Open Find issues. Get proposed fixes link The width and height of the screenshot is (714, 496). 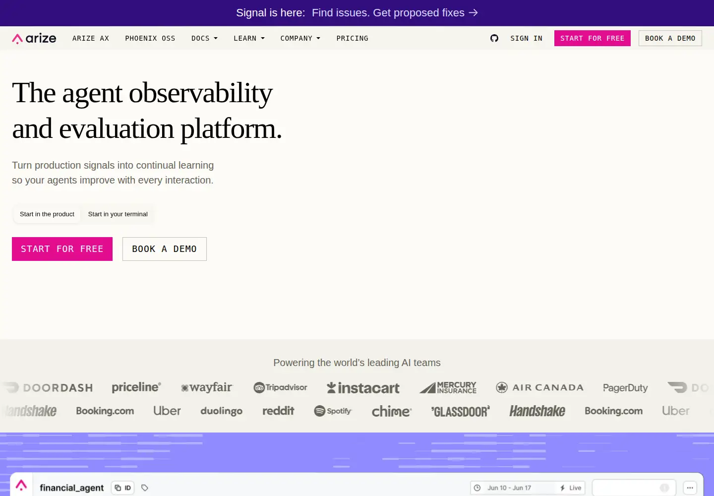[395, 12]
